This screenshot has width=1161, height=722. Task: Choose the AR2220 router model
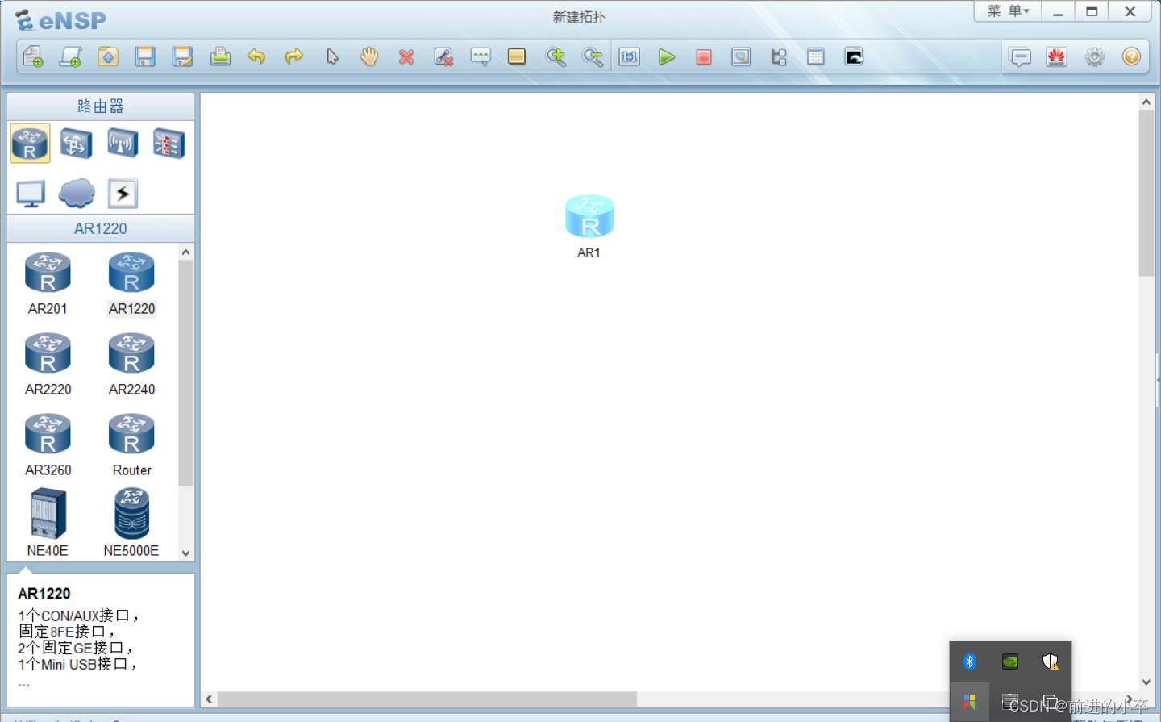pyautogui.click(x=48, y=365)
